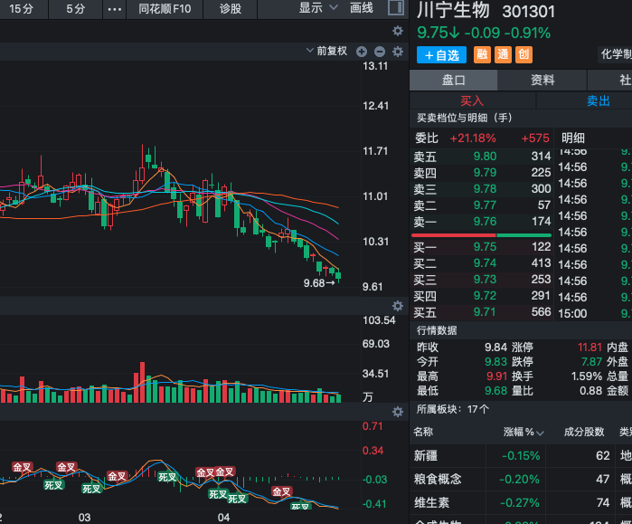Open 诊股 stock diagnosis
The width and height of the screenshot is (632, 524).
[231, 9]
